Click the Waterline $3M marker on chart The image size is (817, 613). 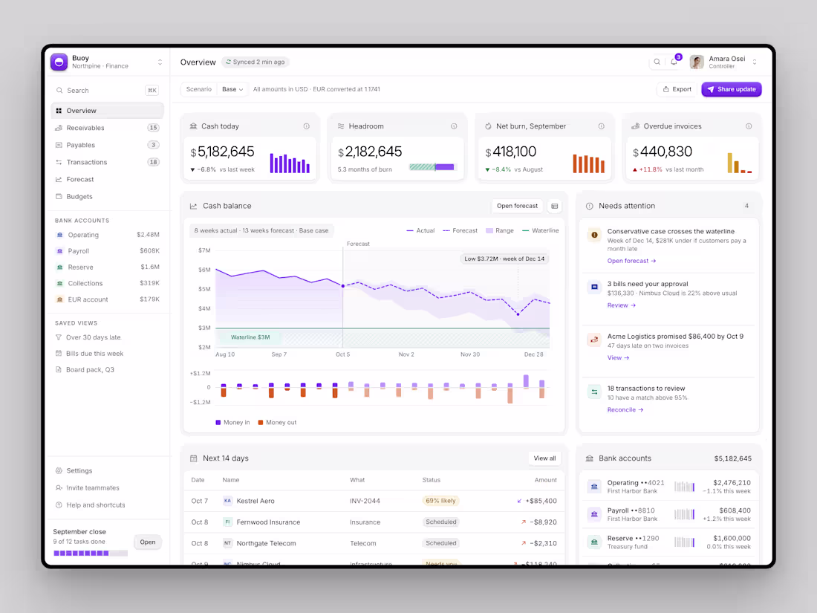click(x=250, y=337)
